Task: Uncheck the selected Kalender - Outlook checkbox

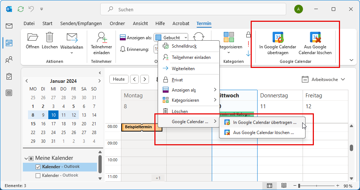Action: [38, 167]
